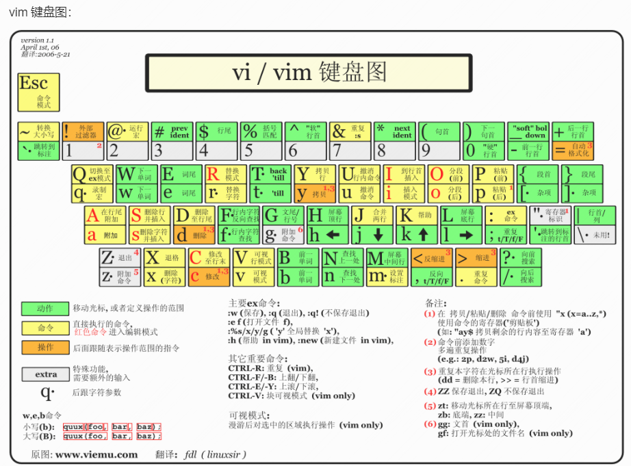631x466 pixels.
Task: Click the "soft" bol down key cell
Action: click(x=528, y=131)
